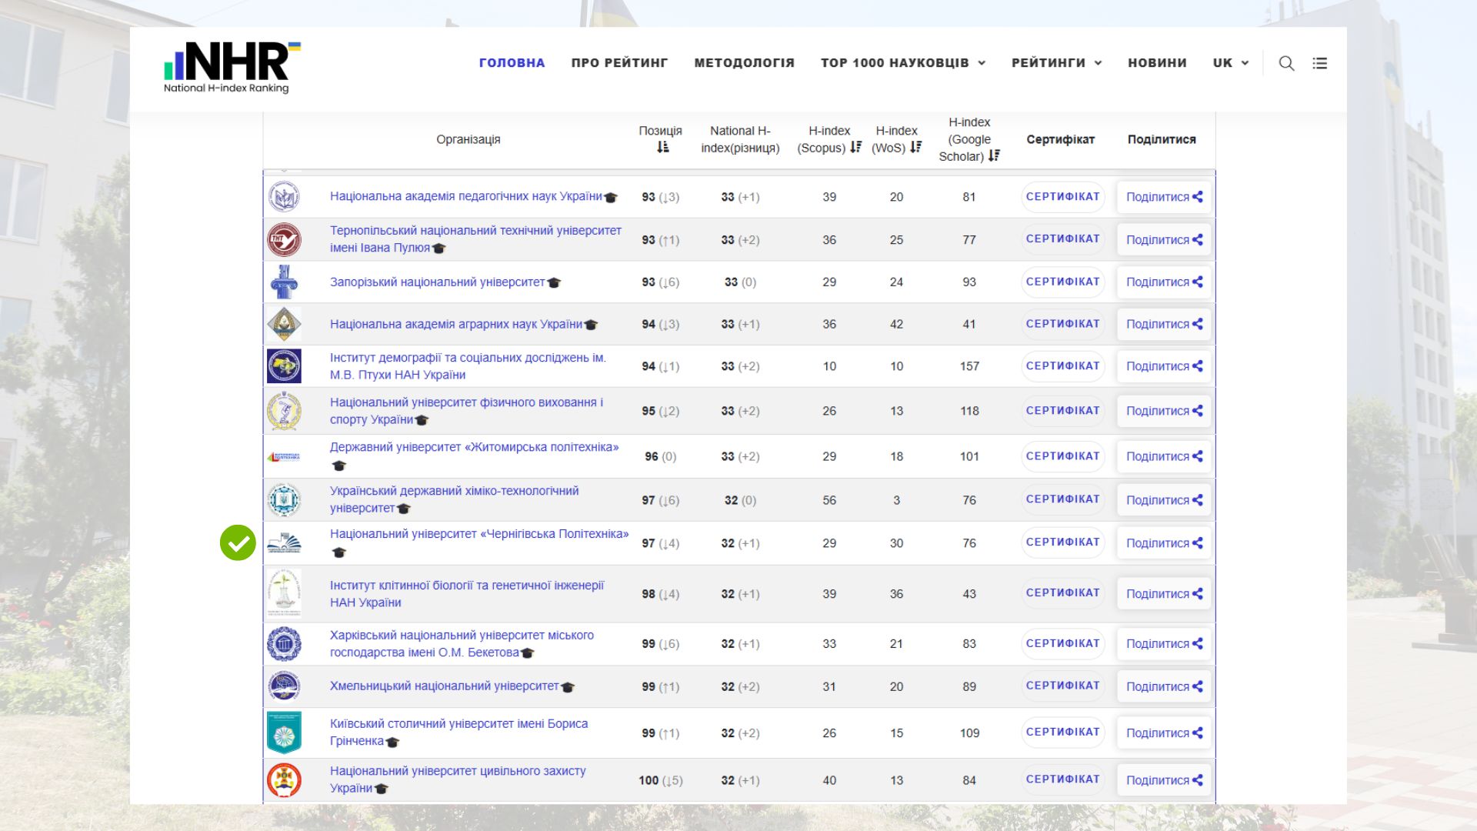Viewport: 1477px width, 831px height.
Task: Open the hamburger list menu icon
Action: click(1320, 63)
